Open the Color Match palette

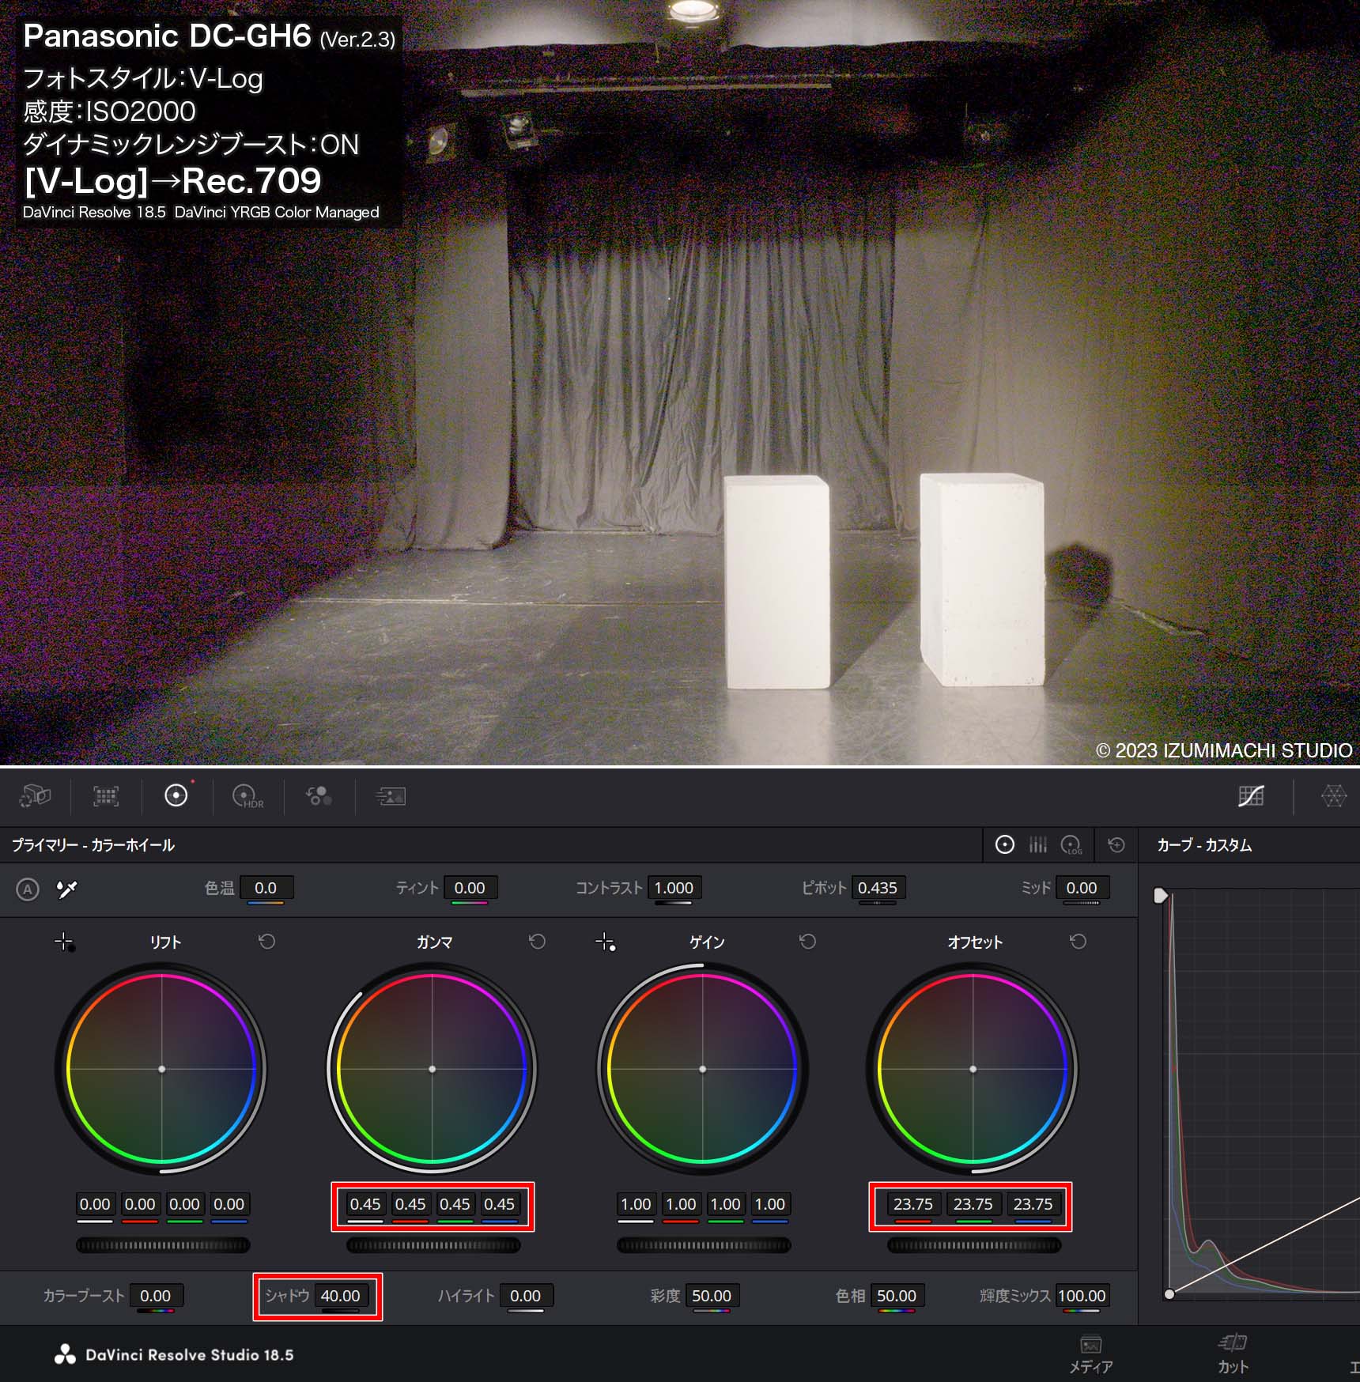pos(106,795)
